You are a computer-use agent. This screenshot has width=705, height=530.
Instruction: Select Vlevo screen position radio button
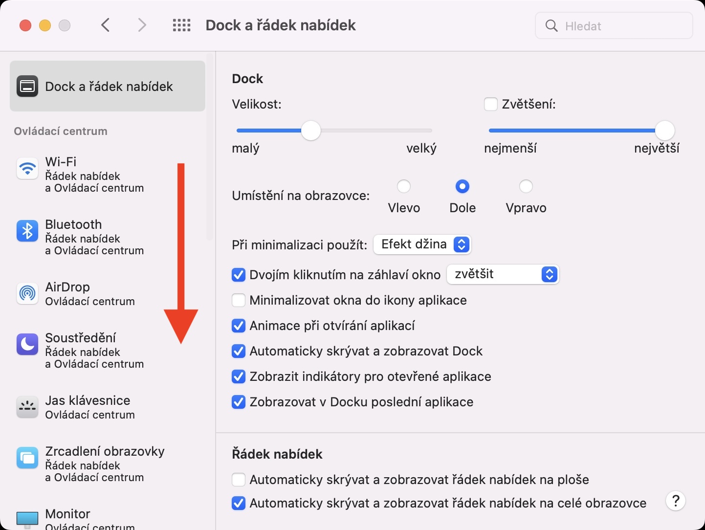(x=404, y=186)
